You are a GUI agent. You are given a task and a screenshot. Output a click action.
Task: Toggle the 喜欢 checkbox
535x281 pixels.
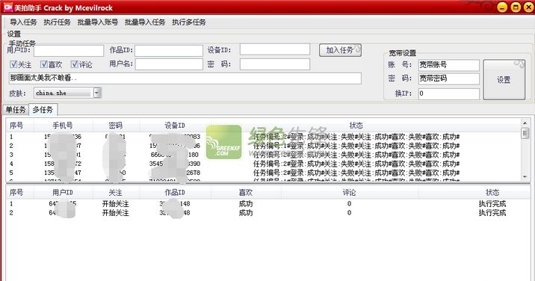tap(43, 64)
